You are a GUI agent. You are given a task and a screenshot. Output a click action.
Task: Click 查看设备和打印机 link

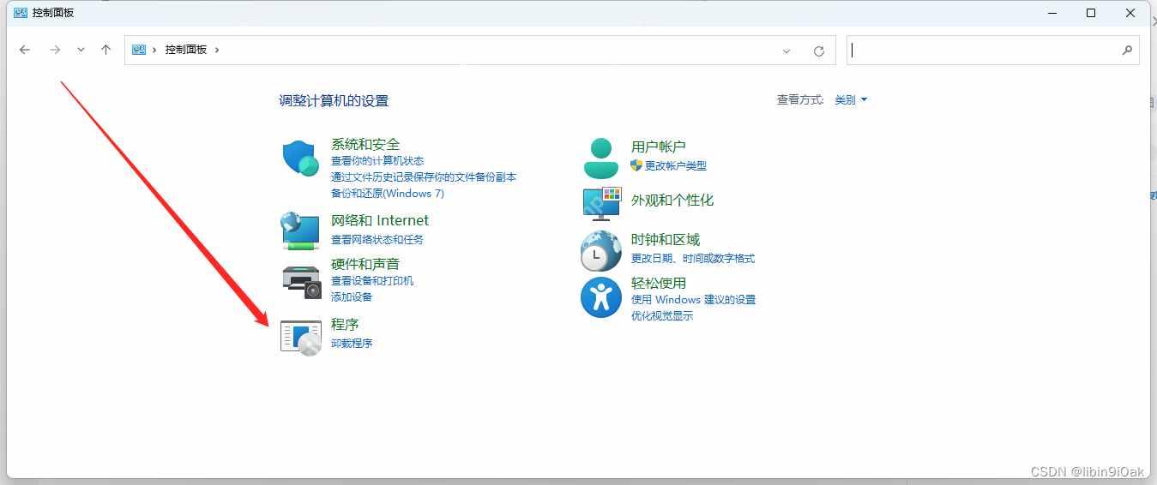[x=372, y=281]
